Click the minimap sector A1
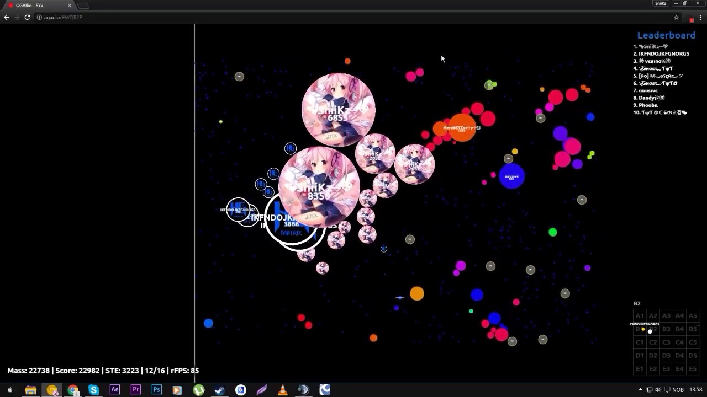Screen dimensions: 707x397 (x=640, y=316)
